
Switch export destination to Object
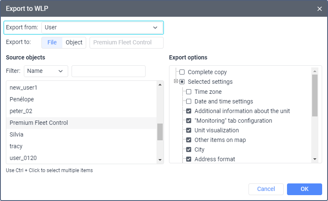[x=74, y=43]
